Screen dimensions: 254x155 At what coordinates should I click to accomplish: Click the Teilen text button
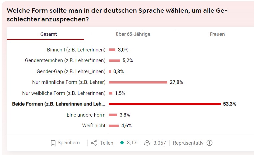point(107,143)
